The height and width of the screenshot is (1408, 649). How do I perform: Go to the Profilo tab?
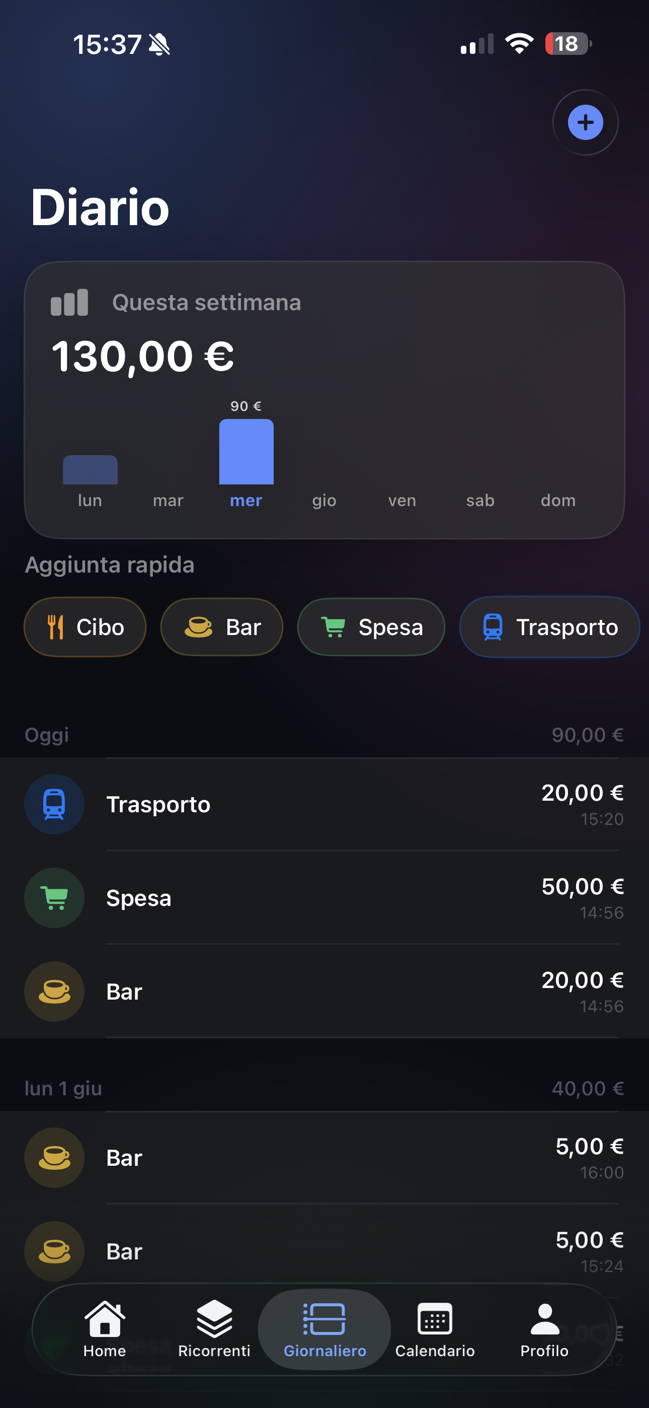[545, 1329]
